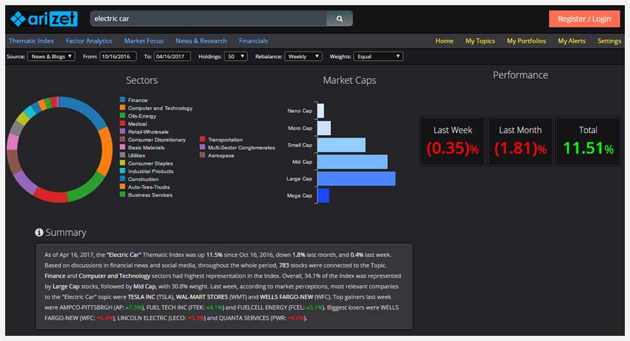Image resolution: width=630 pixels, height=341 pixels.
Task: Click the Industrial Products legend swatch
Action: pyautogui.click(x=123, y=171)
